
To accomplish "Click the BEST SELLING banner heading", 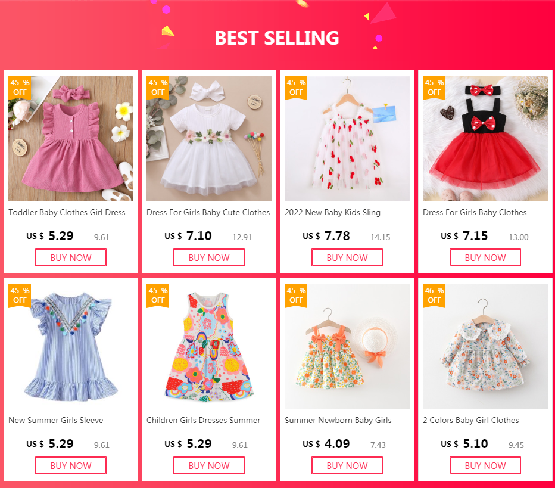I will pos(277,38).
